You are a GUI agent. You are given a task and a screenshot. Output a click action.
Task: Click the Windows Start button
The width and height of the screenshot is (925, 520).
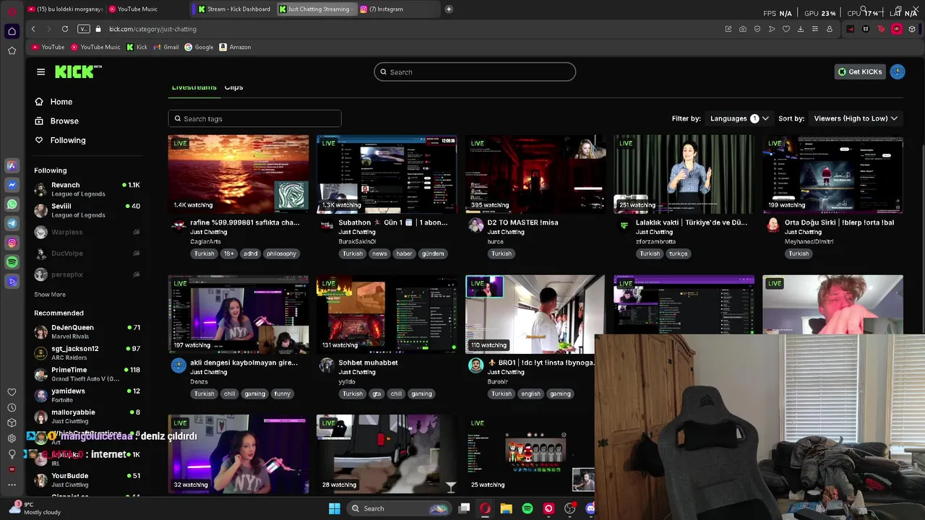click(x=335, y=508)
